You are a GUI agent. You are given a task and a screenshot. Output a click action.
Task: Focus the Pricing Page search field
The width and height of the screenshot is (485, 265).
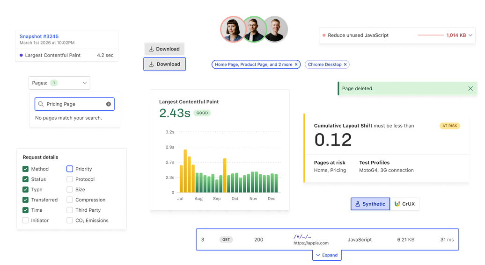[x=74, y=104]
